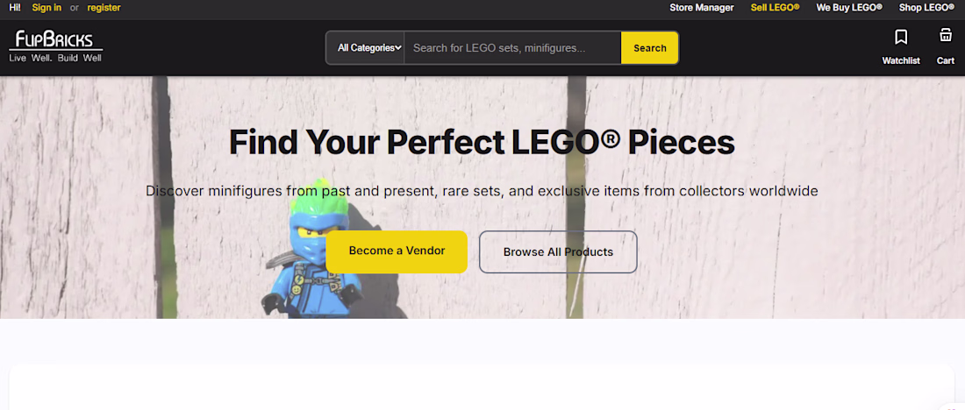The height and width of the screenshot is (410, 965).
Task: Click the All Categories chevron arrow
Action: (399, 48)
